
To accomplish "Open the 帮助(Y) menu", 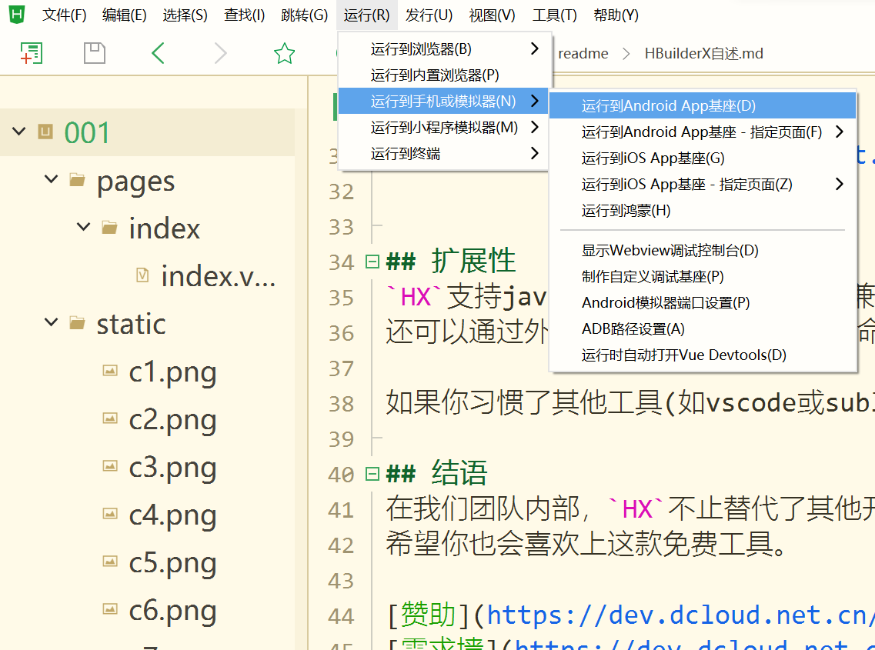I will click(616, 15).
